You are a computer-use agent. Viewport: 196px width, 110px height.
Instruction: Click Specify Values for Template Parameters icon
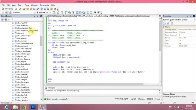[x=62, y=13]
